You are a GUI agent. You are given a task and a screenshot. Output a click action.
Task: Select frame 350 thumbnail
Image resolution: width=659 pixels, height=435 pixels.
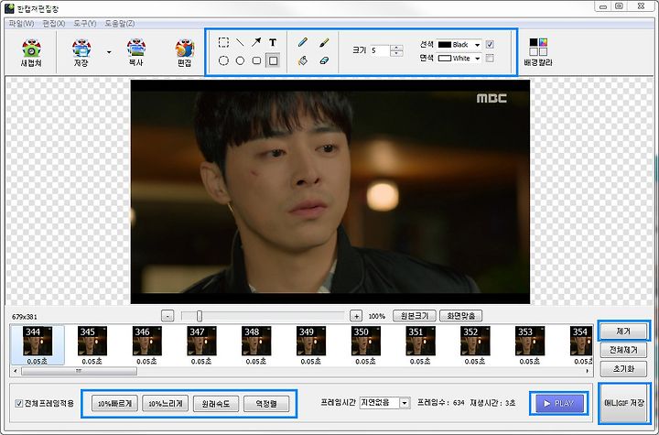[x=365, y=345]
